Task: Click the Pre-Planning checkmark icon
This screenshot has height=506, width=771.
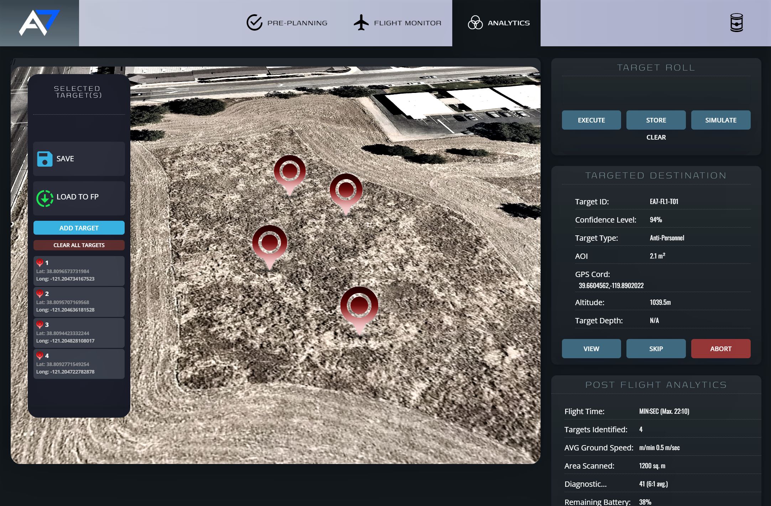Action: [x=254, y=23]
